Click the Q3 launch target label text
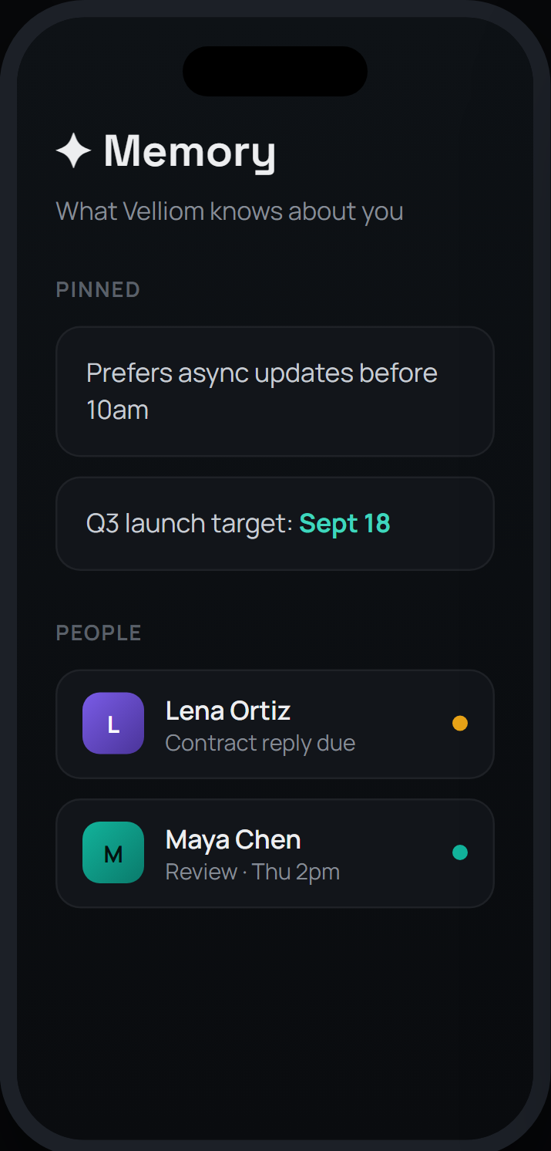 point(190,524)
